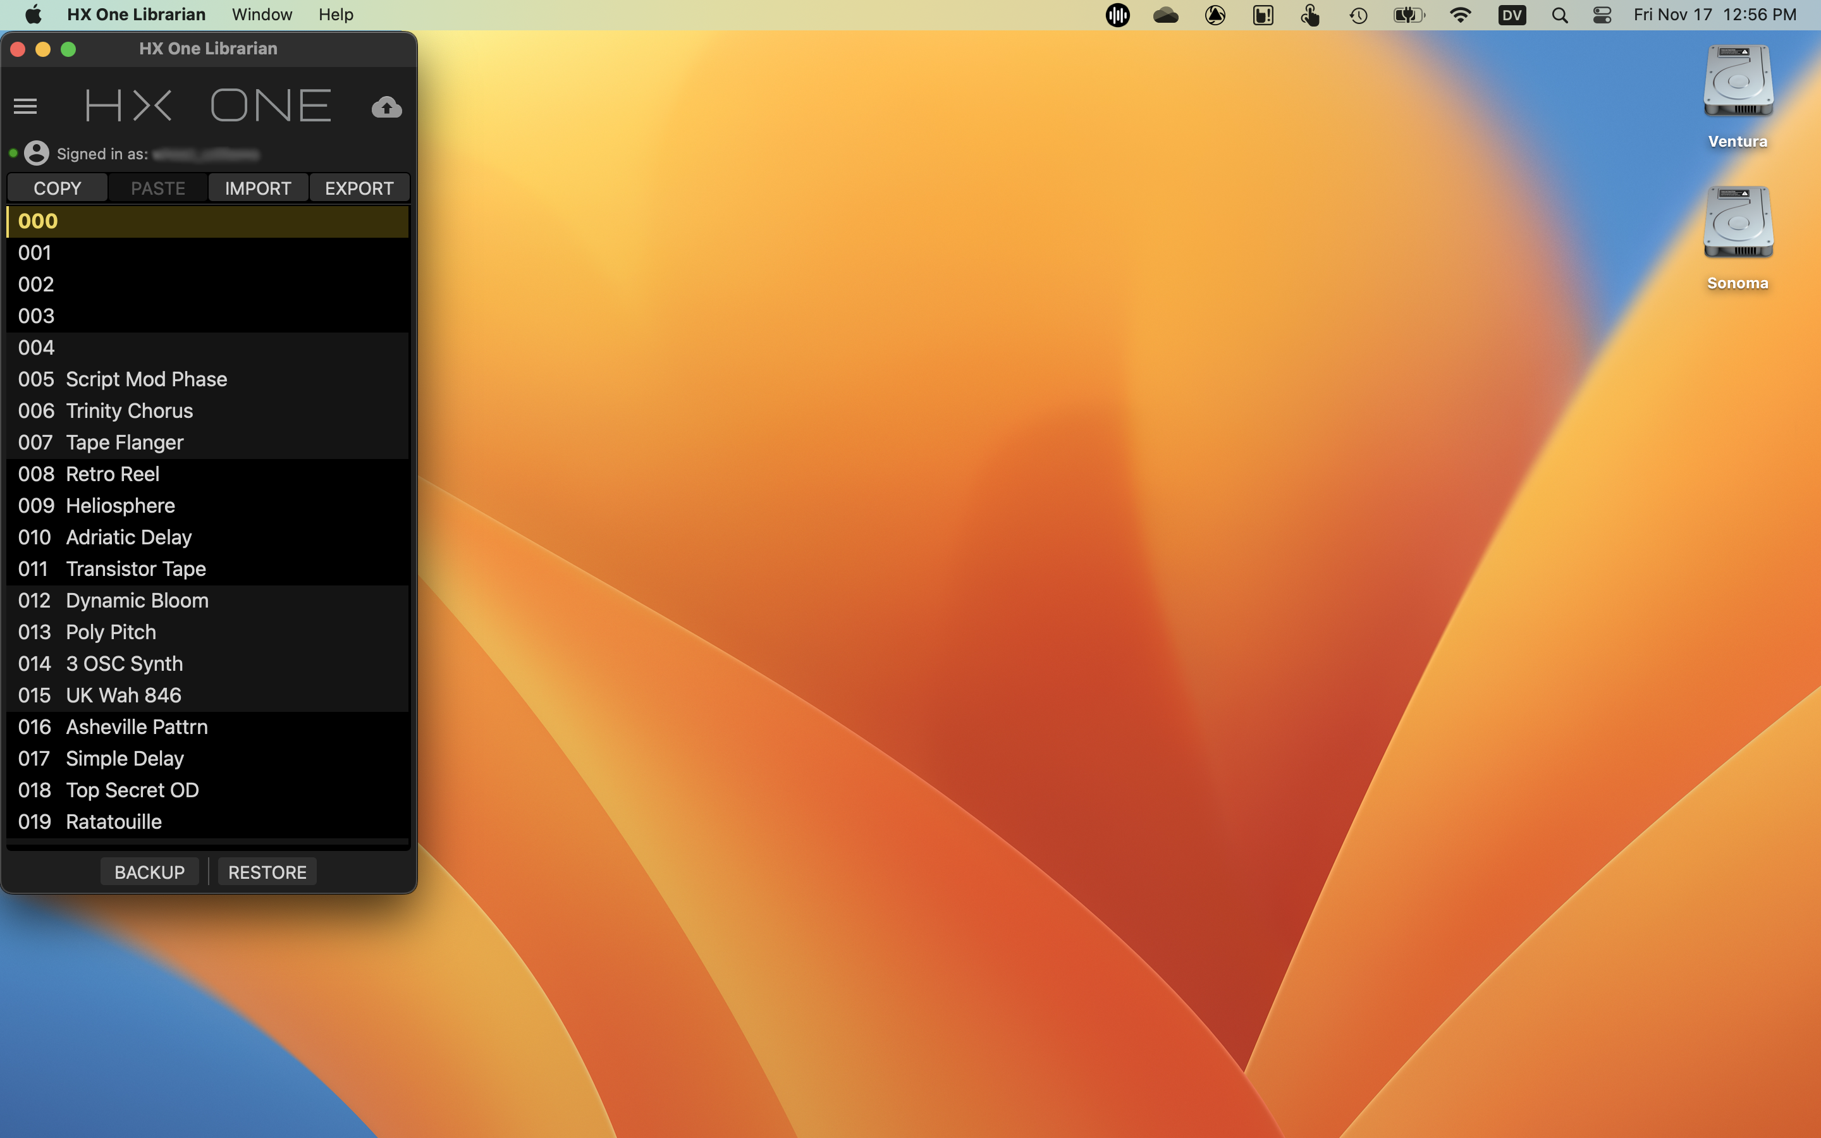The width and height of the screenshot is (1821, 1138).
Task: Select preset 018 Top Secret OD
Action: coord(207,790)
